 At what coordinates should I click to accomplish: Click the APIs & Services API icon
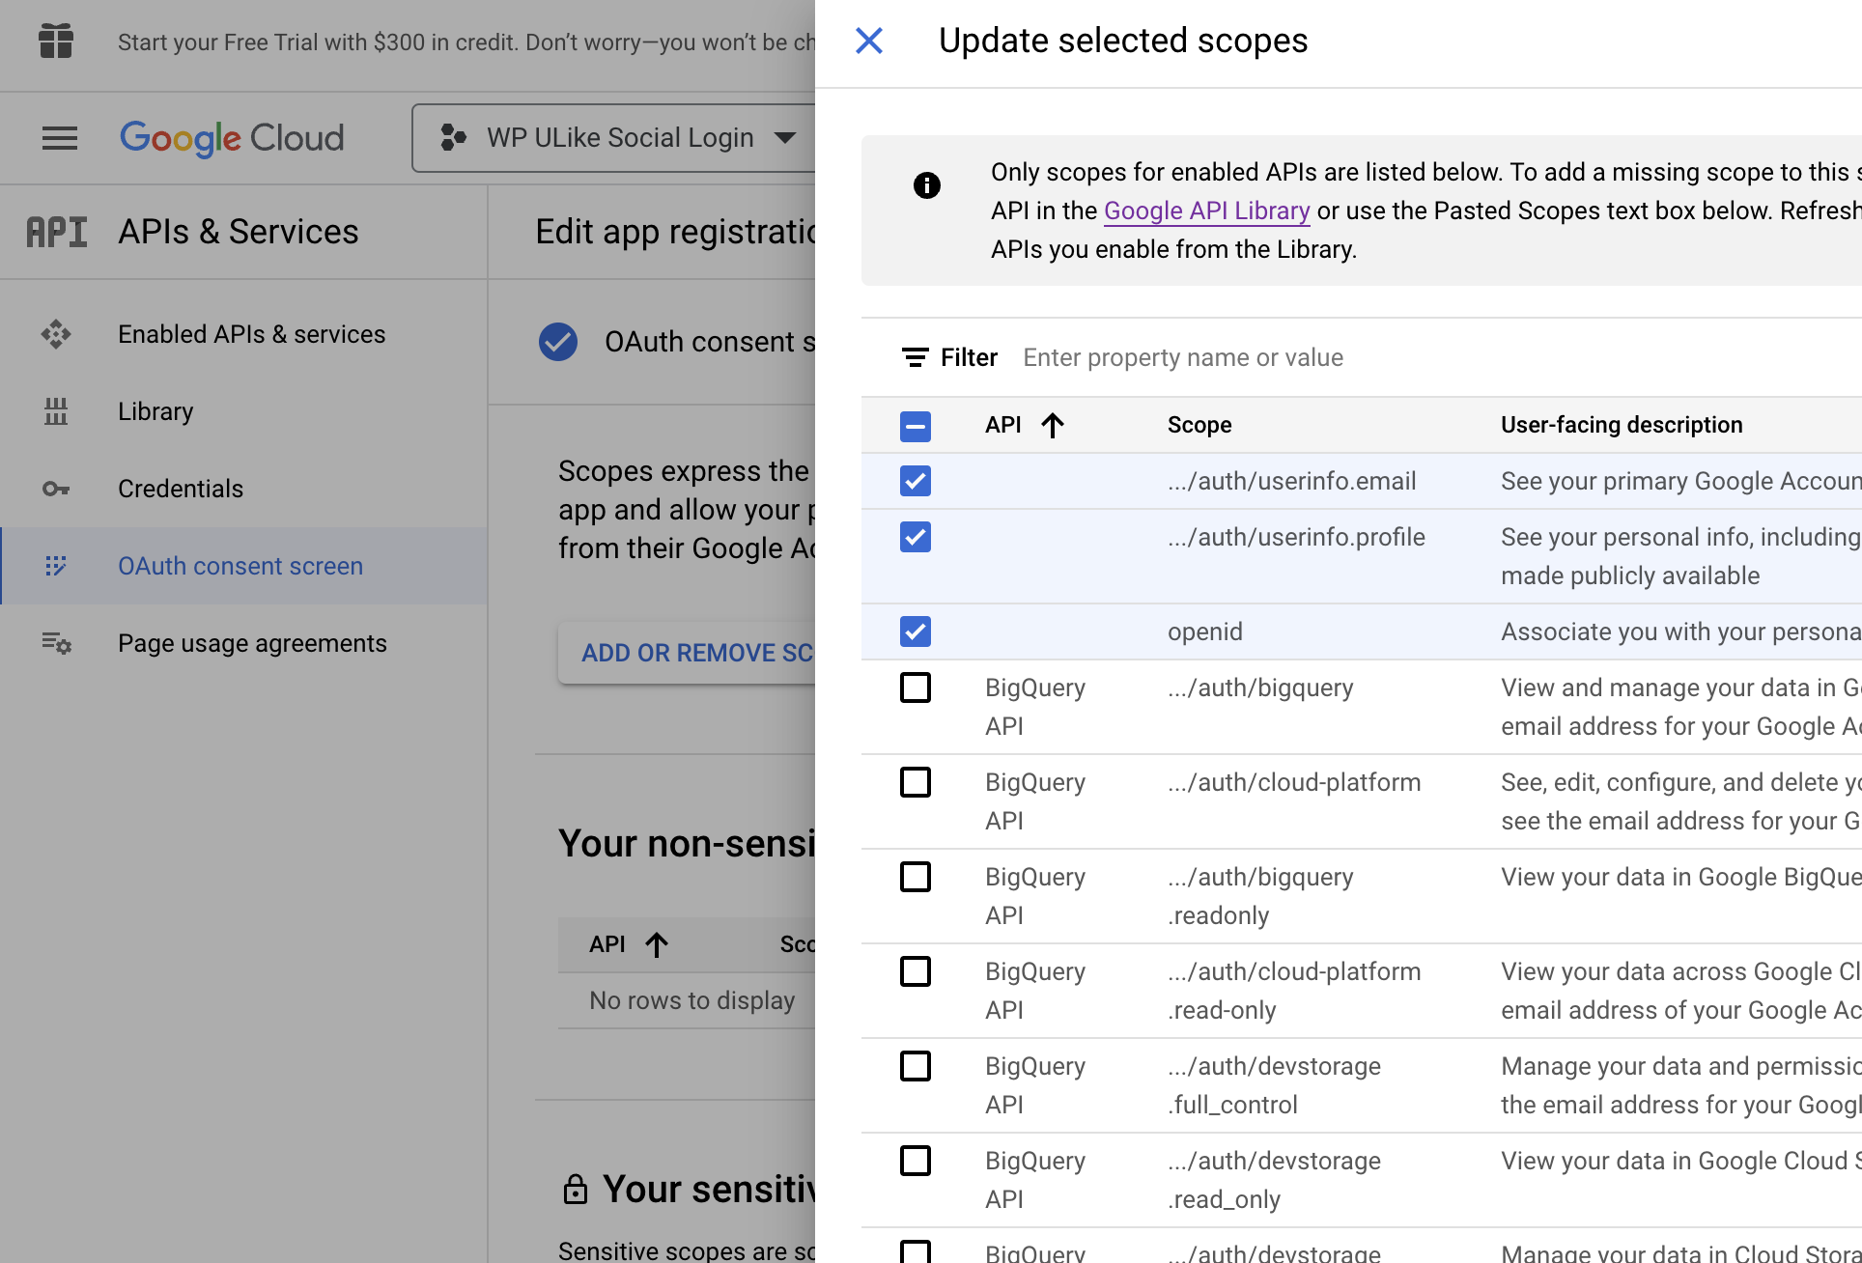click(x=56, y=232)
